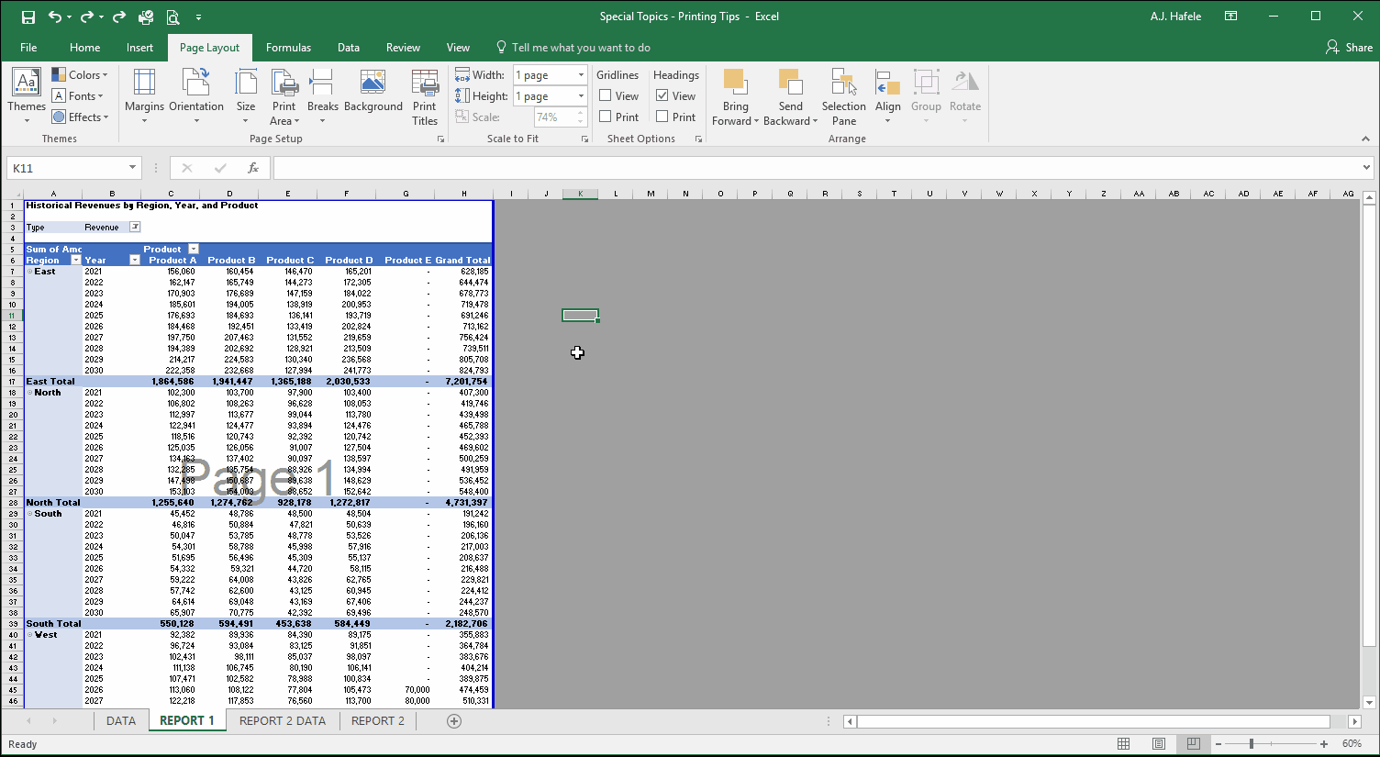1380x757 pixels.
Task: Open the Name Box dropdown
Action: click(132, 168)
